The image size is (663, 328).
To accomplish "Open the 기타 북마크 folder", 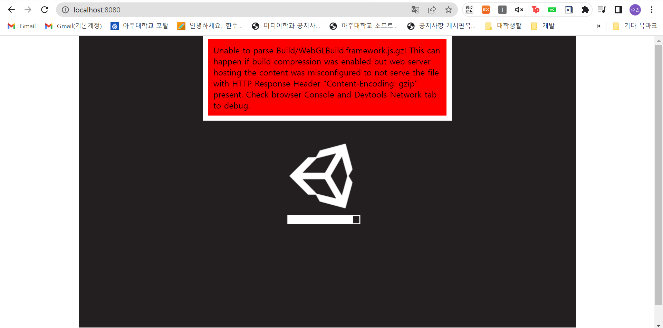I will 635,26.
